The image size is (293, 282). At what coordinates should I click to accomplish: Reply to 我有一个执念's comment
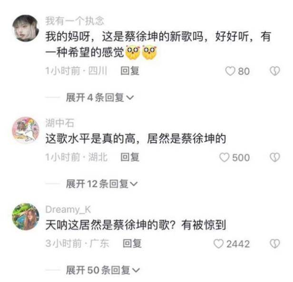pos(130,71)
